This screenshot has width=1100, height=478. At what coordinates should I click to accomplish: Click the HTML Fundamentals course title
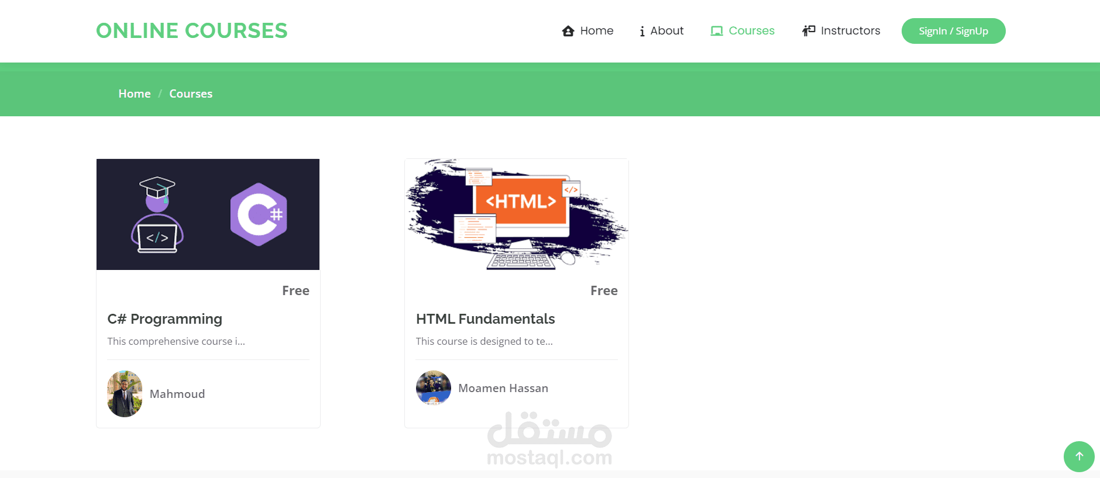(x=486, y=319)
